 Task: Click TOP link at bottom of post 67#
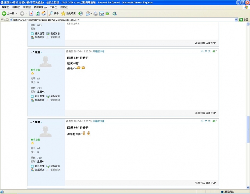pyautogui.click(x=213, y=113)
